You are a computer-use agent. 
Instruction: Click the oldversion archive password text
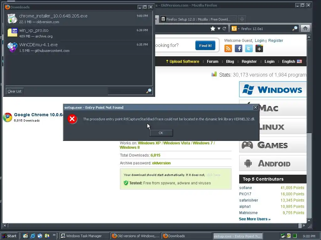pyautogui.click(x=161, y=163)
